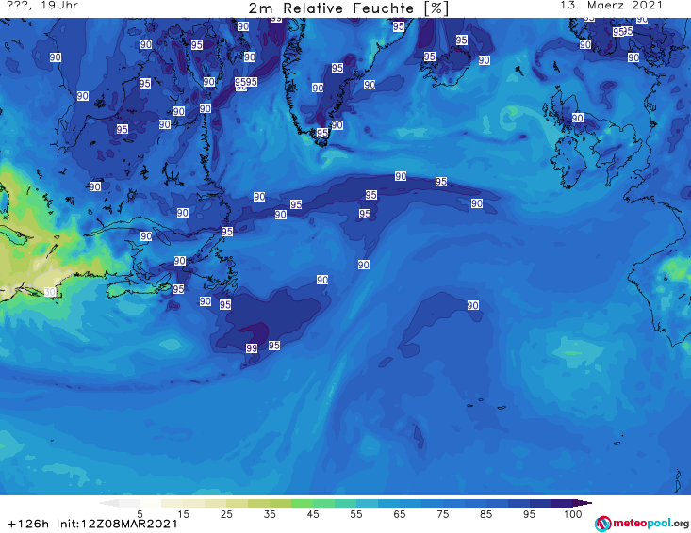Pick the dark purple swatch left of 100
691x533 pixels.
coord(562,503)
